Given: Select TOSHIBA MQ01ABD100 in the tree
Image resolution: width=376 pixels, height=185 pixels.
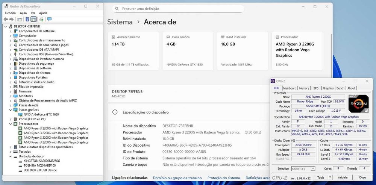Looking at the screenshot, I should [39, 165].
